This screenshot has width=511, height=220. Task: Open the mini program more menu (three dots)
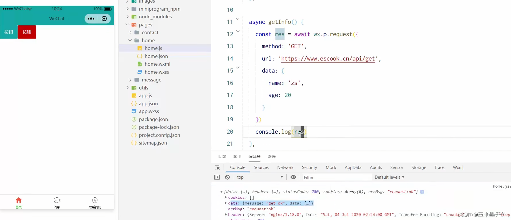[91, 19]
